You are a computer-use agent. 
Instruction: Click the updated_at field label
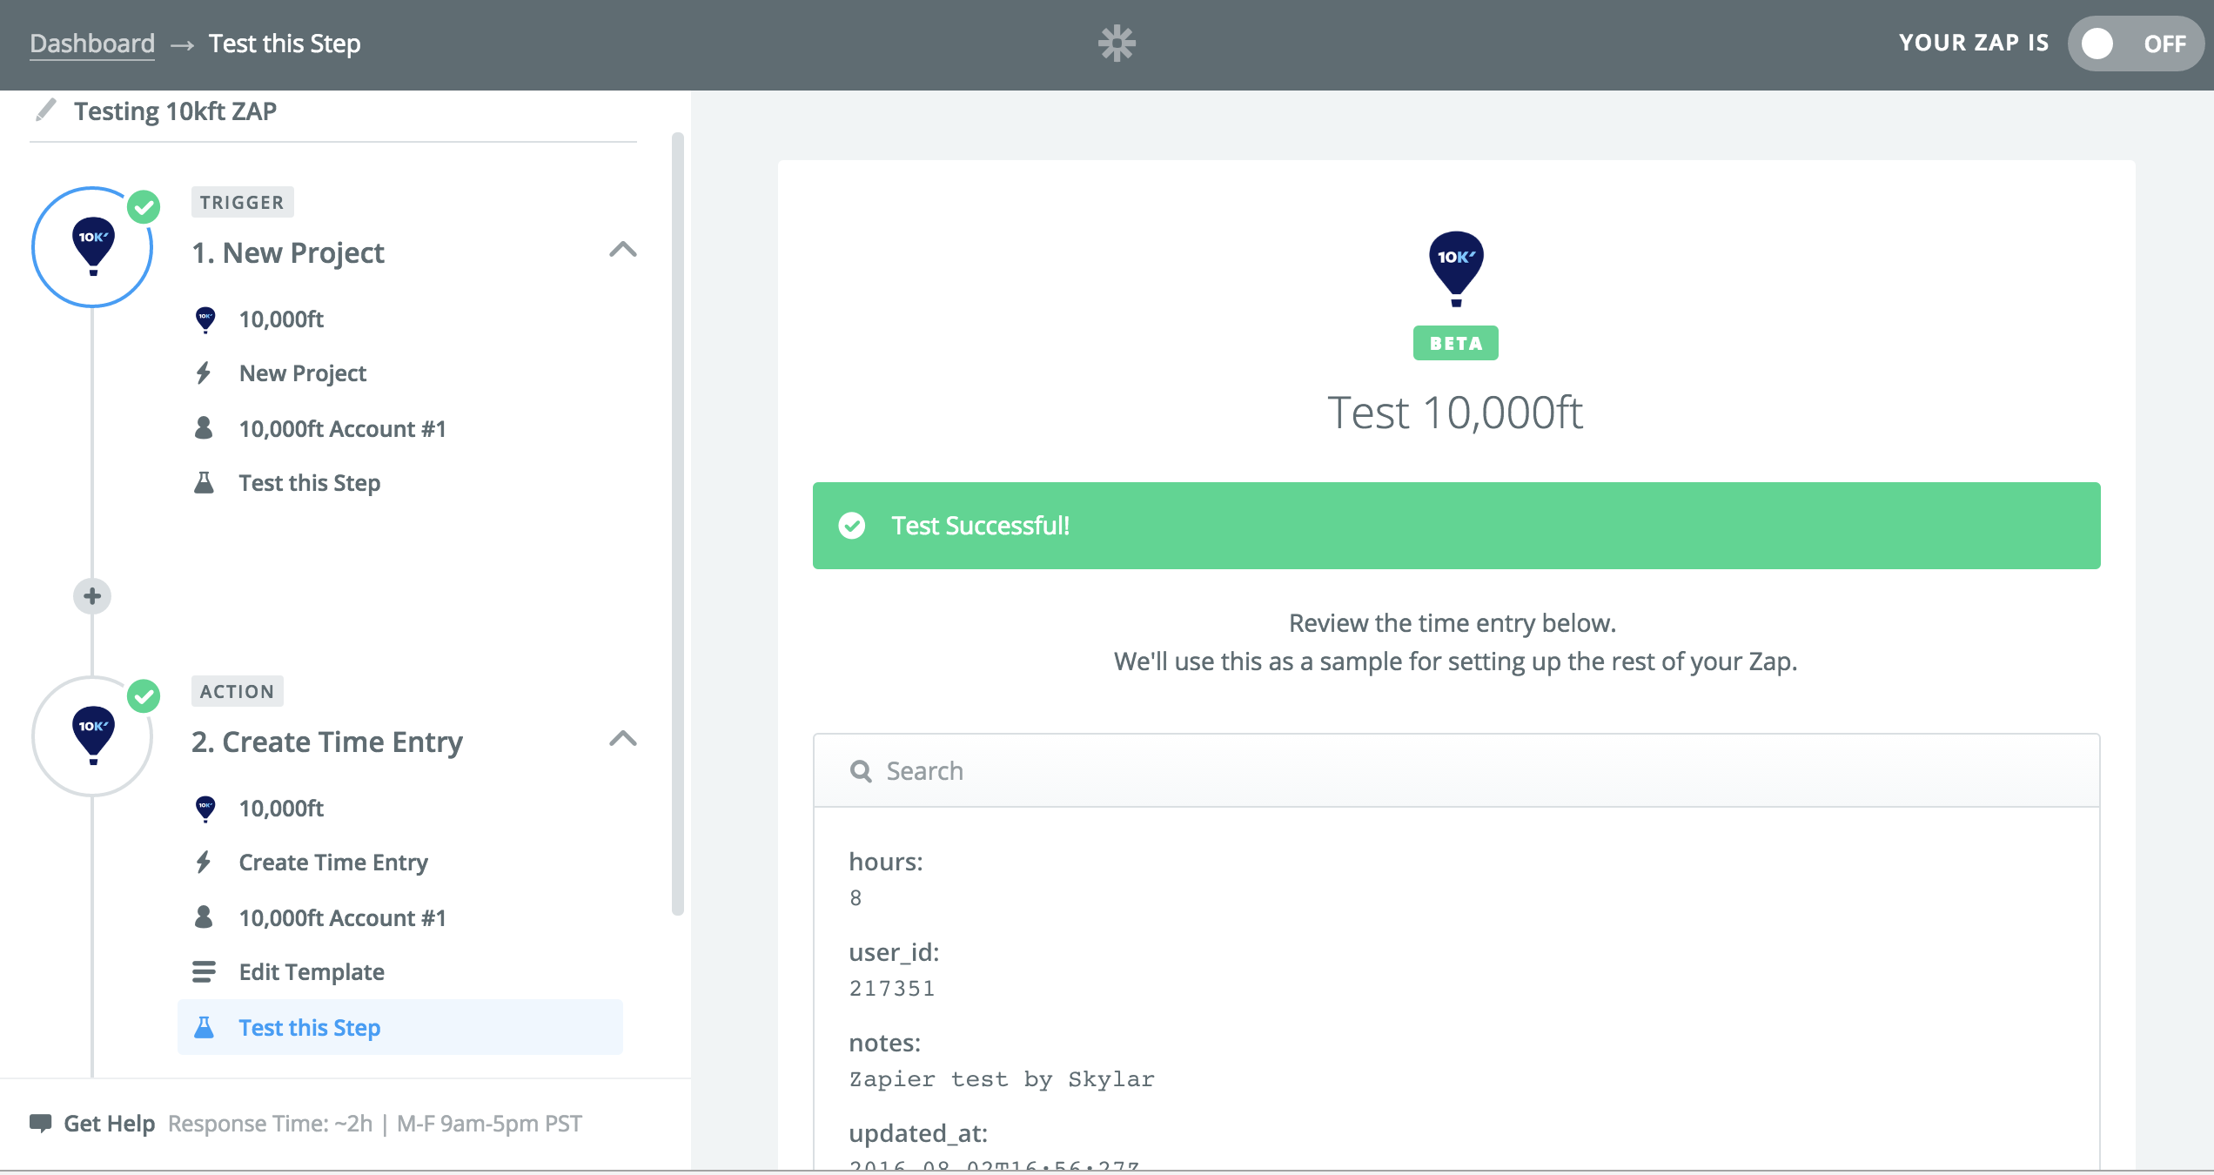pos(918,1133)
